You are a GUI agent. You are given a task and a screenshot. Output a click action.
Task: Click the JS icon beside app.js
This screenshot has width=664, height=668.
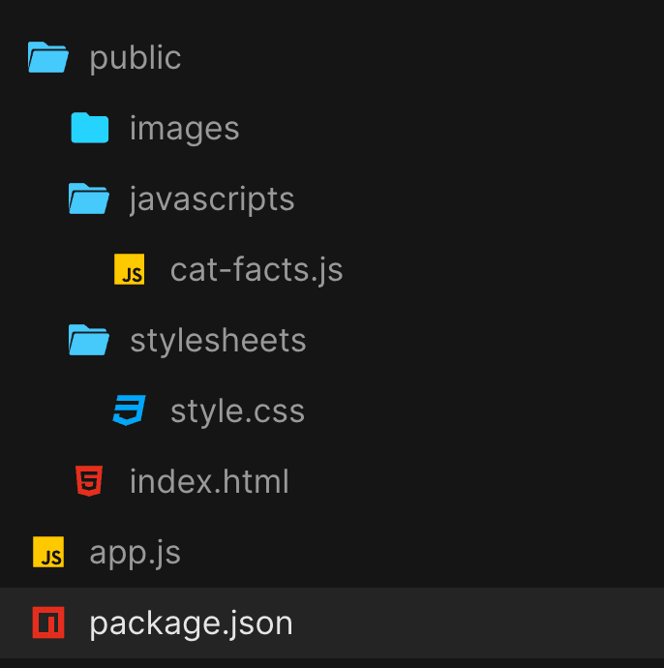tap(48, 552)
